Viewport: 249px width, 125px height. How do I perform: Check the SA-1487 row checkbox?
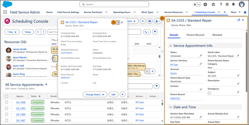7,120
